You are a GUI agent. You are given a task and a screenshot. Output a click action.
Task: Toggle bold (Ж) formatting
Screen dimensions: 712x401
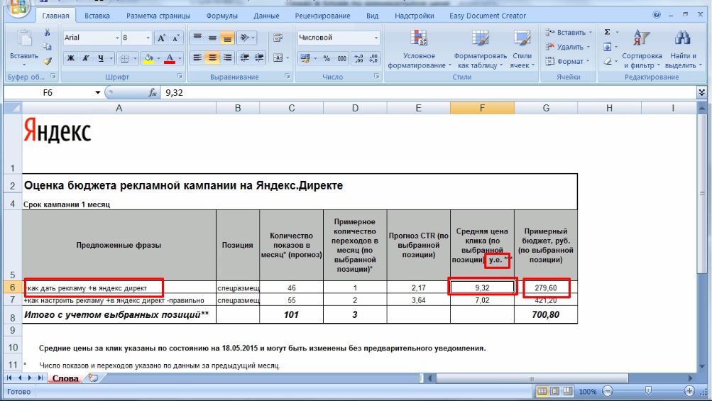71,58
